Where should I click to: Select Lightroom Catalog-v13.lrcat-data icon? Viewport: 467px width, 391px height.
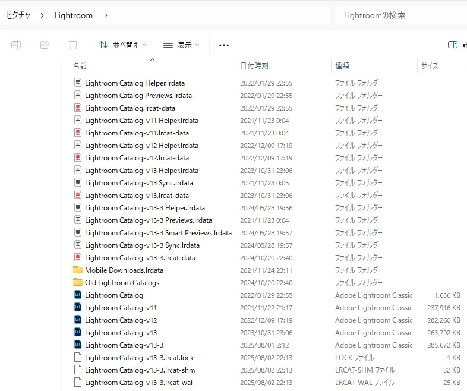coord(77,195)
